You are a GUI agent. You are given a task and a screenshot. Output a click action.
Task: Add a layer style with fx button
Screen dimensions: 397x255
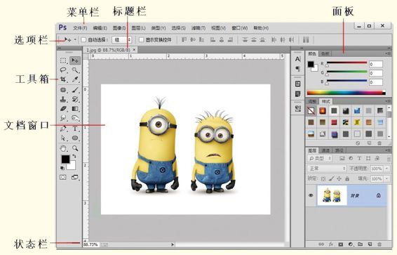click(330, 244)
